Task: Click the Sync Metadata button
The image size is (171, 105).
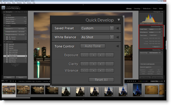Action: coord(157,77)
